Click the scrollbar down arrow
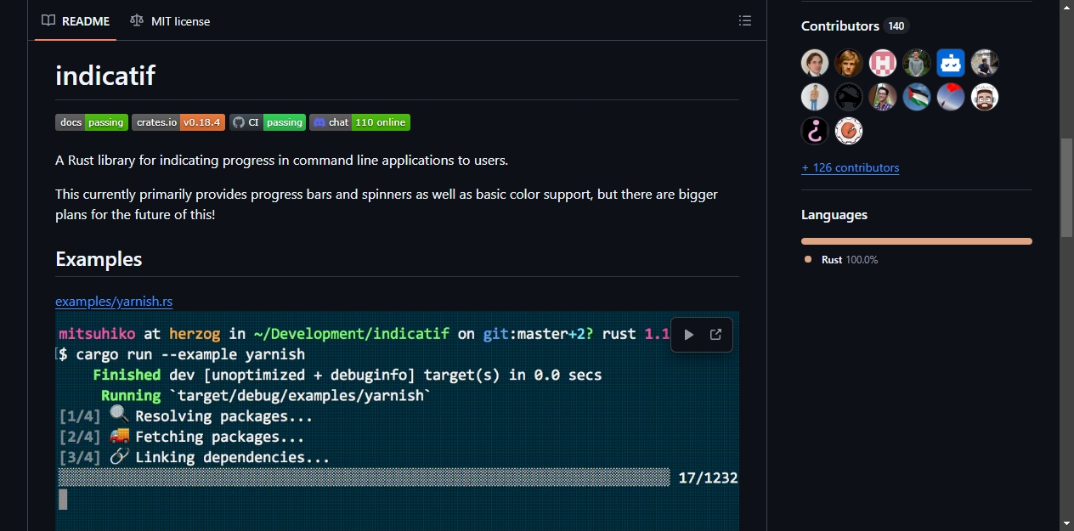 point(1066,523)
